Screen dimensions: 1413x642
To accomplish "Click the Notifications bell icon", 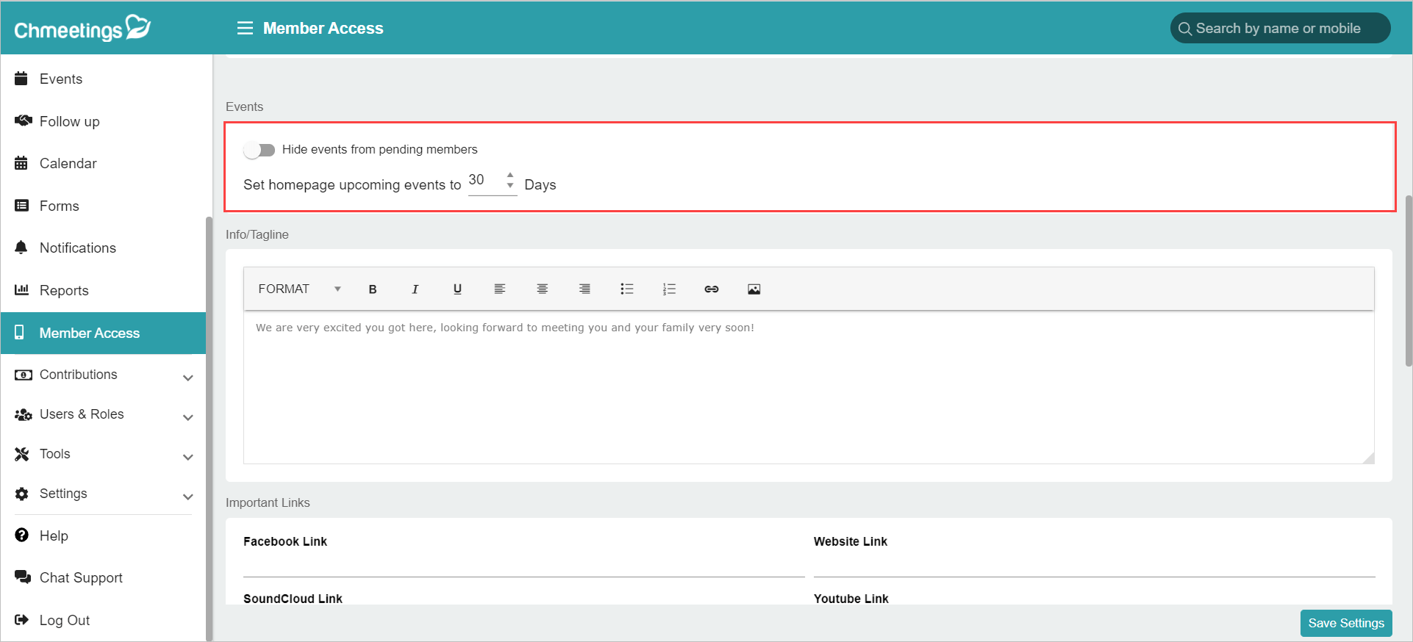I will click(x=21, y=248).
